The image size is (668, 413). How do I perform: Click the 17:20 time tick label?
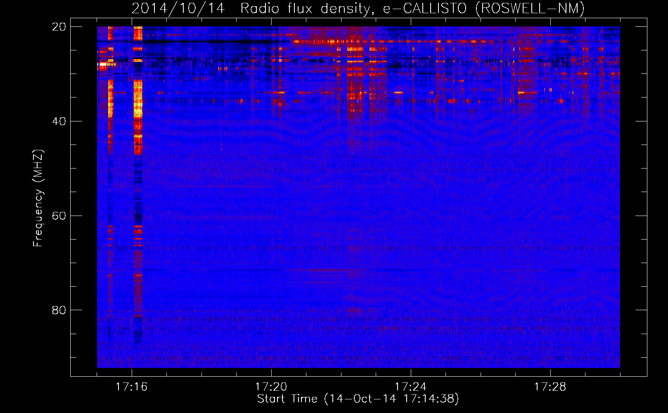(271, 387)
